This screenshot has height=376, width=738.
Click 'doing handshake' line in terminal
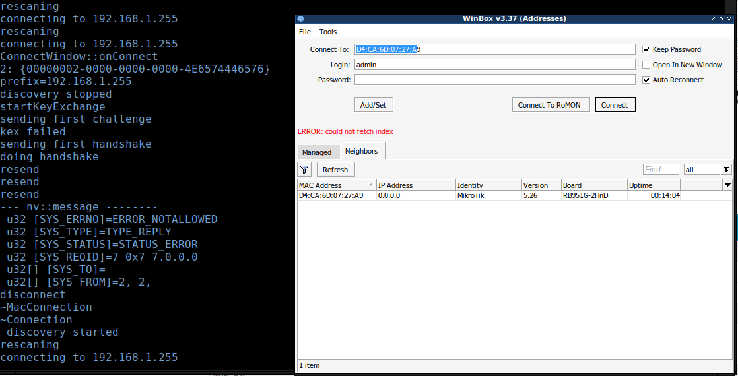point(50,156)
